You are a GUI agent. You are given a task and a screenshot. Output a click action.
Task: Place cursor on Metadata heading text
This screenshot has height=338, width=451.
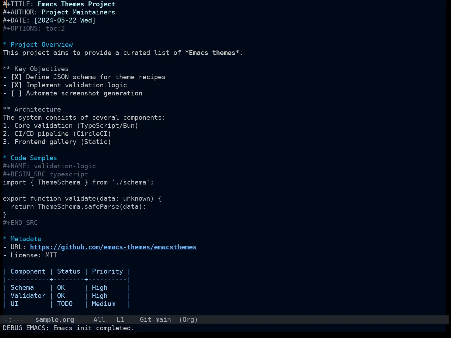[26, 239]
